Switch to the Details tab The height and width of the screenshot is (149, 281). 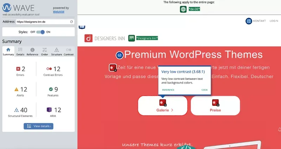click(x=20, y=52)
